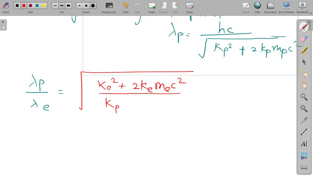Choose the straight line drawing tool
Screen dimensions: 313x176
tap(304, 132)
